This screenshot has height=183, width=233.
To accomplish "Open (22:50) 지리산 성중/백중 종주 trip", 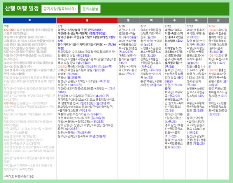I will pos(28,31).
